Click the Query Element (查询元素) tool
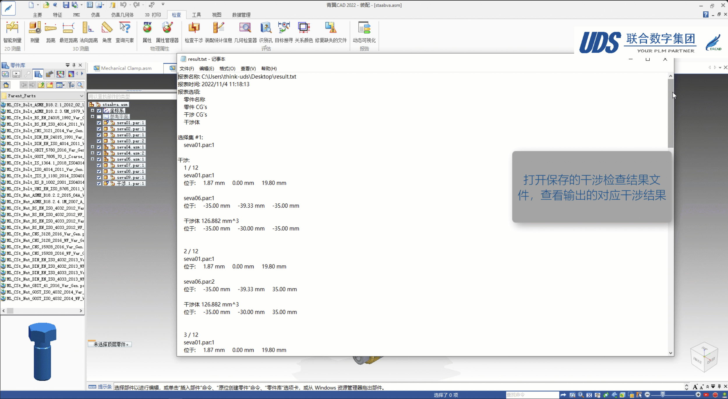The width and height of the screenshot is (728, 399). tap(125, 32)
